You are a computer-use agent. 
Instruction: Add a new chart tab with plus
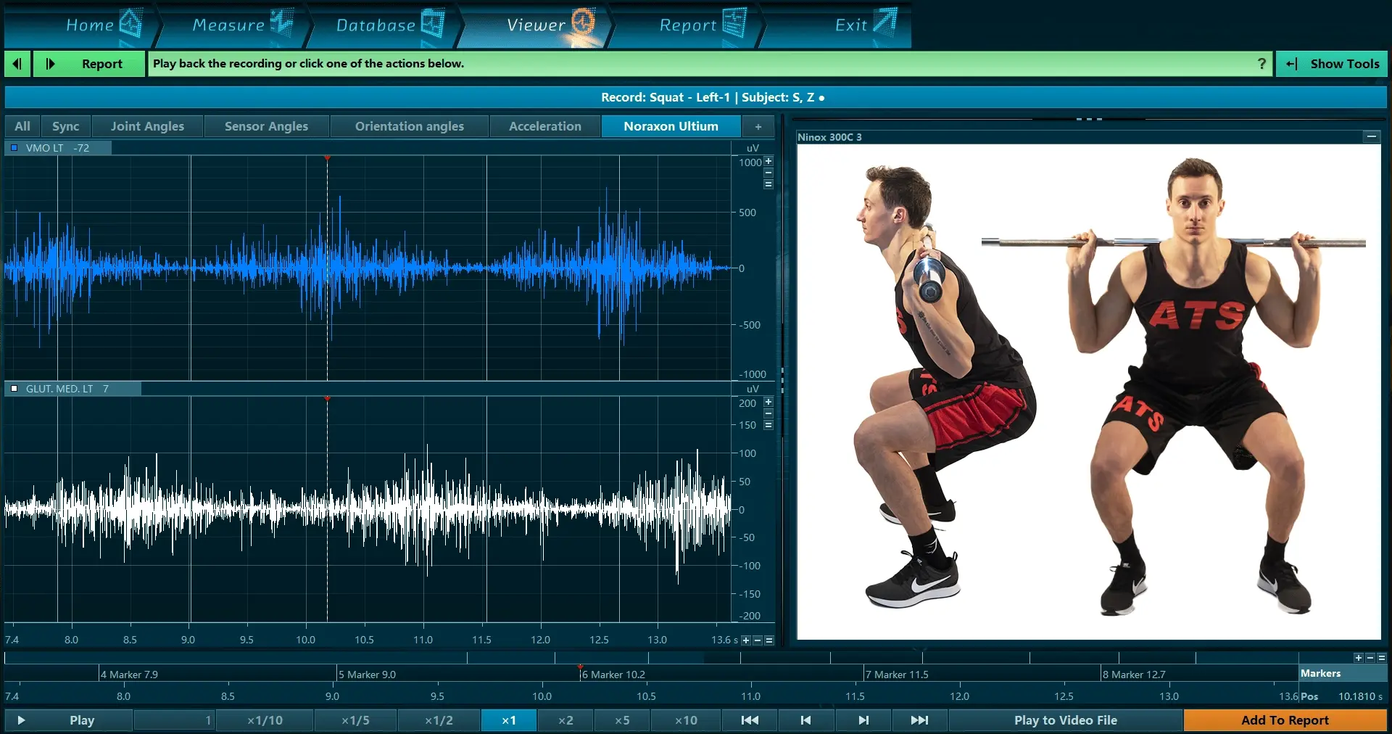[x=758, y=127]
